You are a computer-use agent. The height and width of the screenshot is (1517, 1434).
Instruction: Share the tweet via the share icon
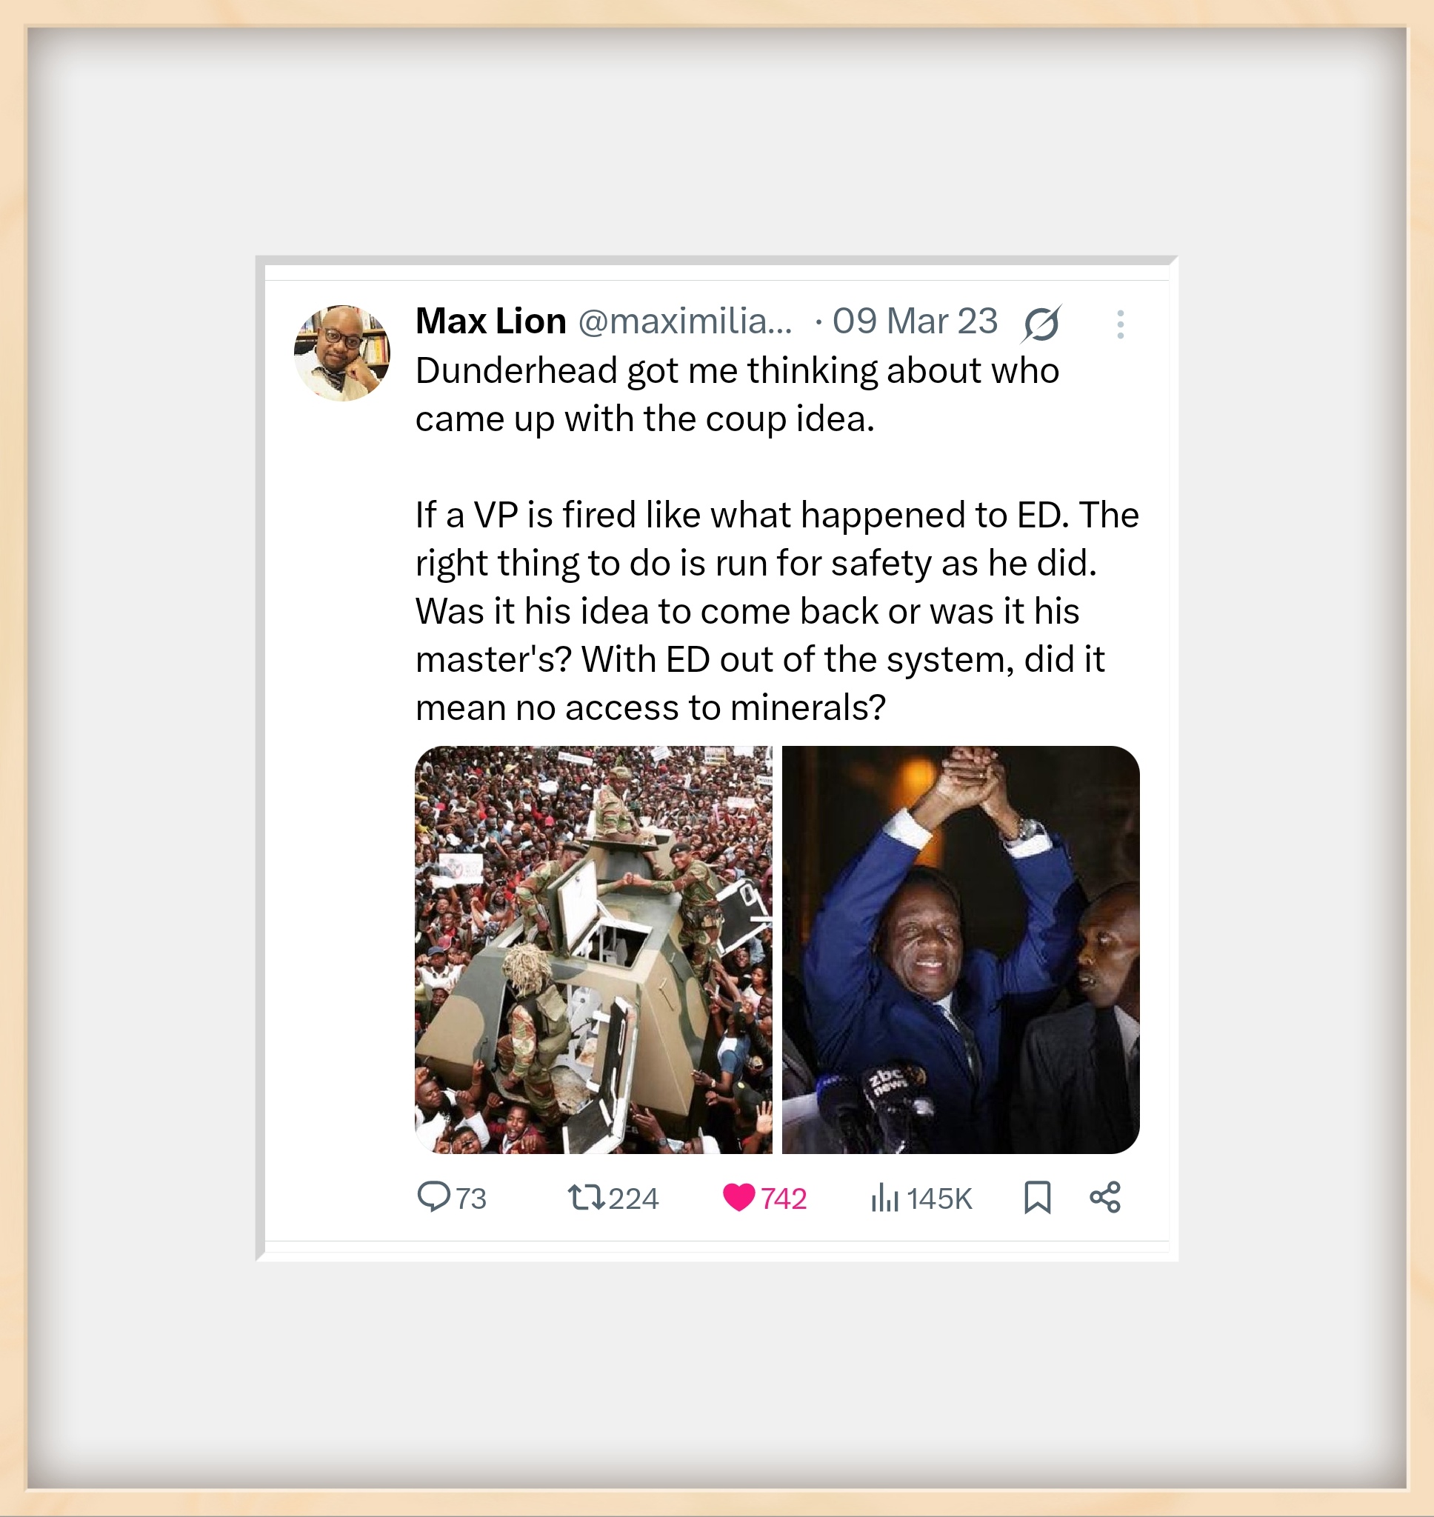pyautogui.click(x=1104, y=1197)
